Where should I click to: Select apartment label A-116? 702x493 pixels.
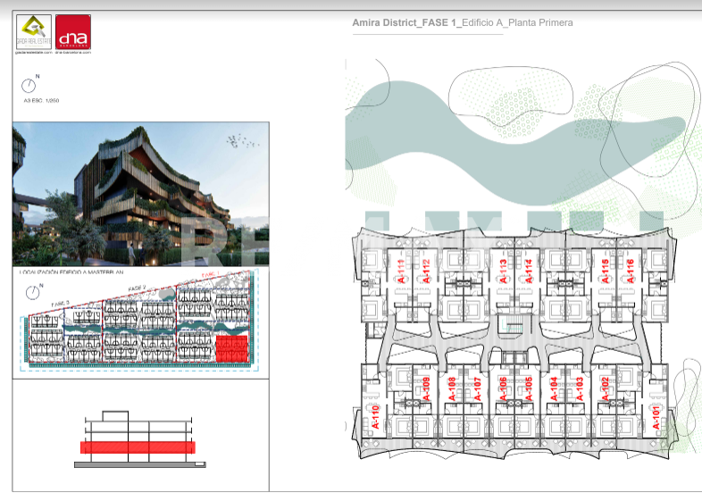pyautogui.click(x=631, y=271)
